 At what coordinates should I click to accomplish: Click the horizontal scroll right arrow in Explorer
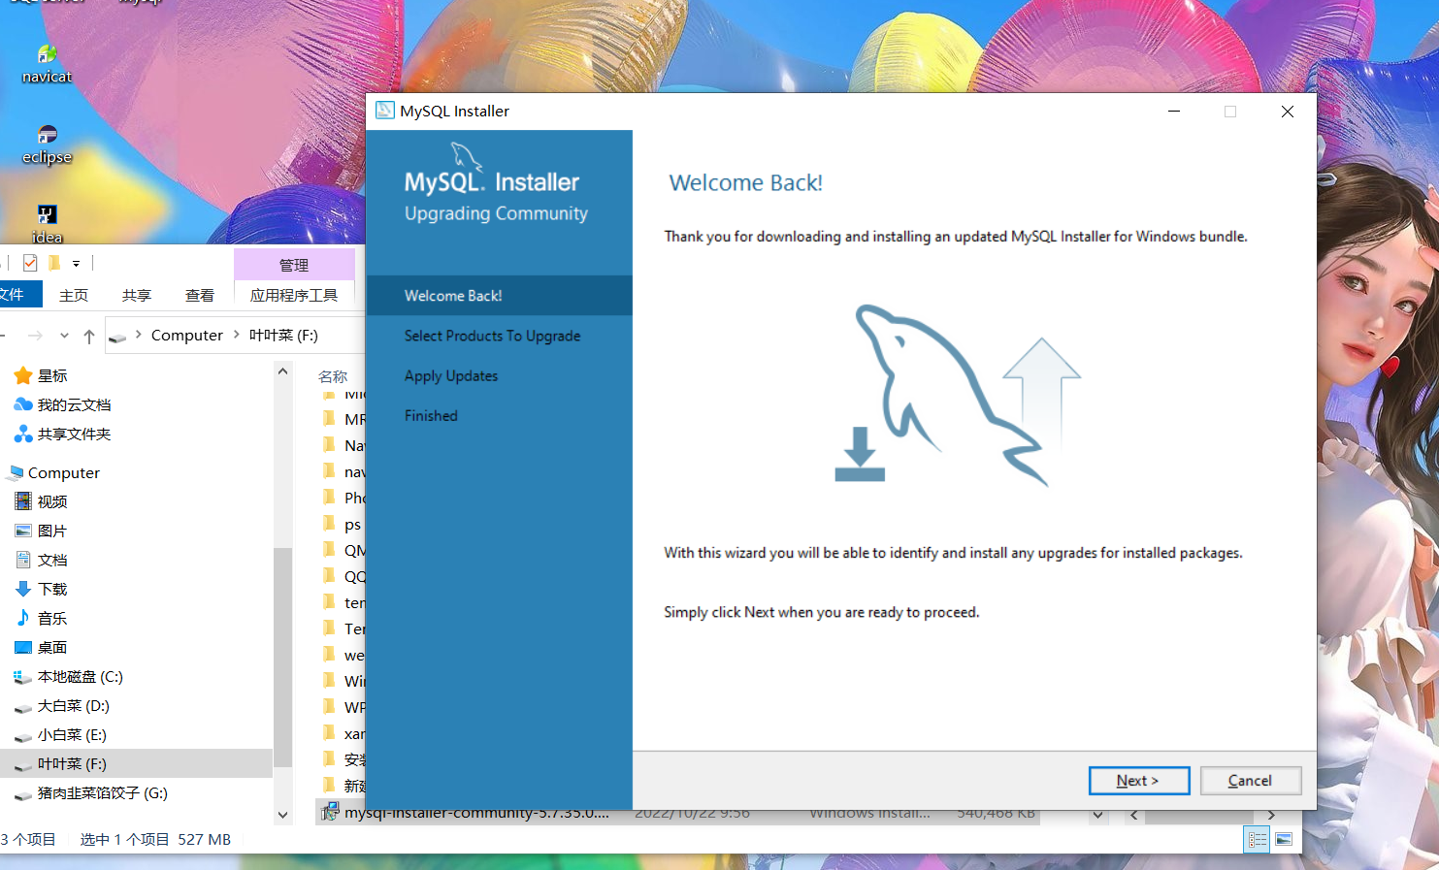click(1271, 815)
